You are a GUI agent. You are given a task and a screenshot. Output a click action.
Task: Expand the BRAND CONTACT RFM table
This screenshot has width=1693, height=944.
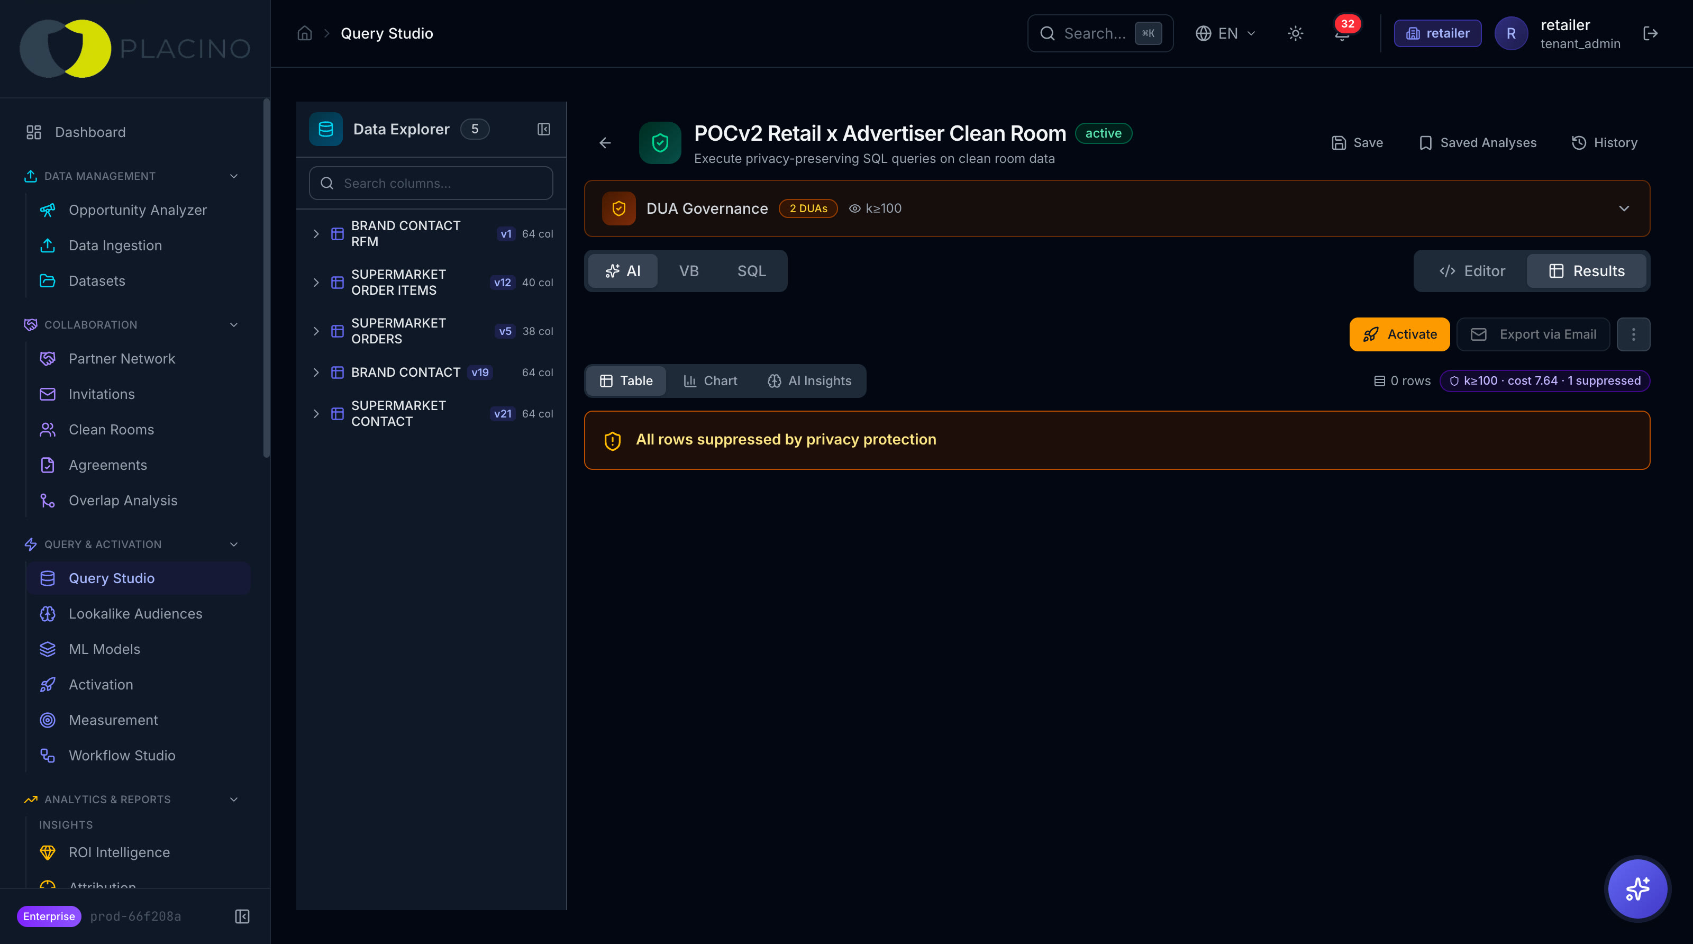tap(316, 233)
